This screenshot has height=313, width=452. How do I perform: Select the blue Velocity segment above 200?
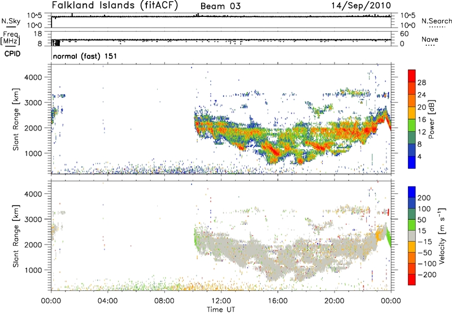point(412,192)
